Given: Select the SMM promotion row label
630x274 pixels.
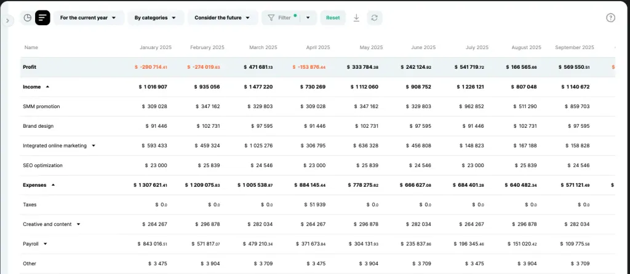Looking at the screenshot, I should [41, 106].
